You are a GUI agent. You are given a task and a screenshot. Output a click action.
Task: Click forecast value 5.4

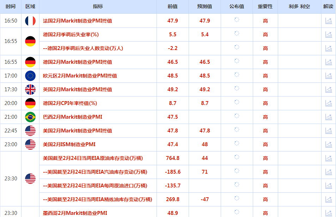pyautogui.click(x=205, y=35)
